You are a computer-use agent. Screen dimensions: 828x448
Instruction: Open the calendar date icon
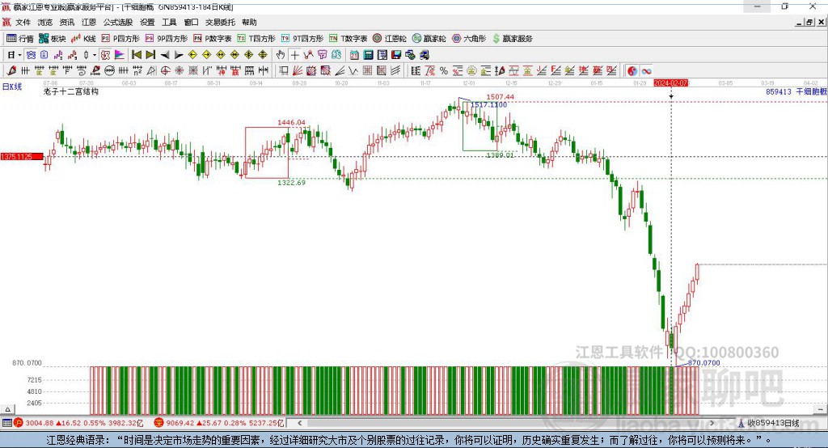pos(354,55)
